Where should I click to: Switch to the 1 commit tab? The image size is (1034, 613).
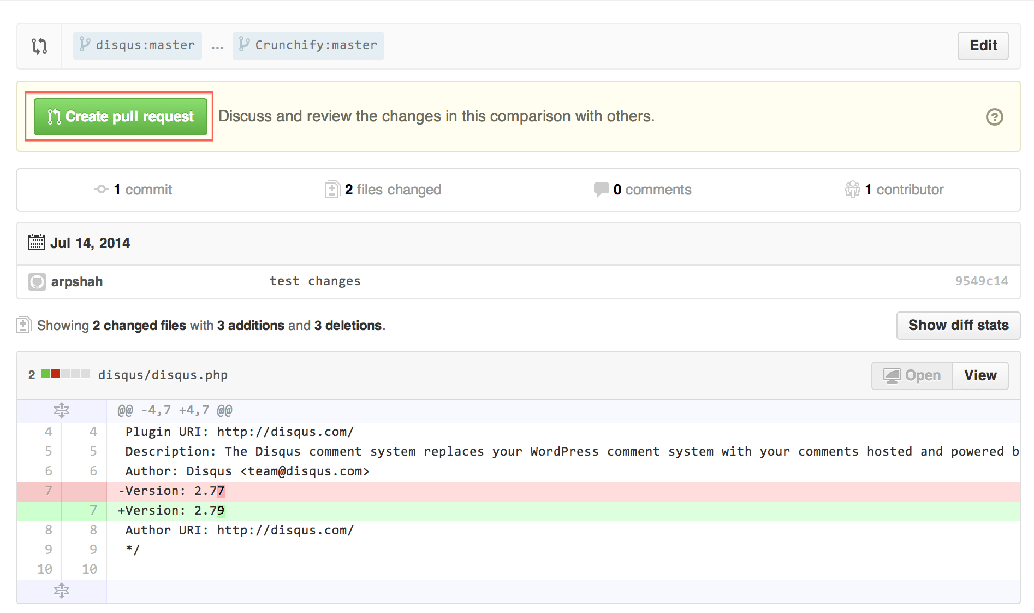(134, 190)
